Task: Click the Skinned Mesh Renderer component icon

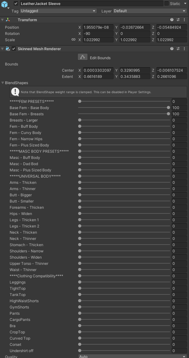Action: click(x=8, y=49)
